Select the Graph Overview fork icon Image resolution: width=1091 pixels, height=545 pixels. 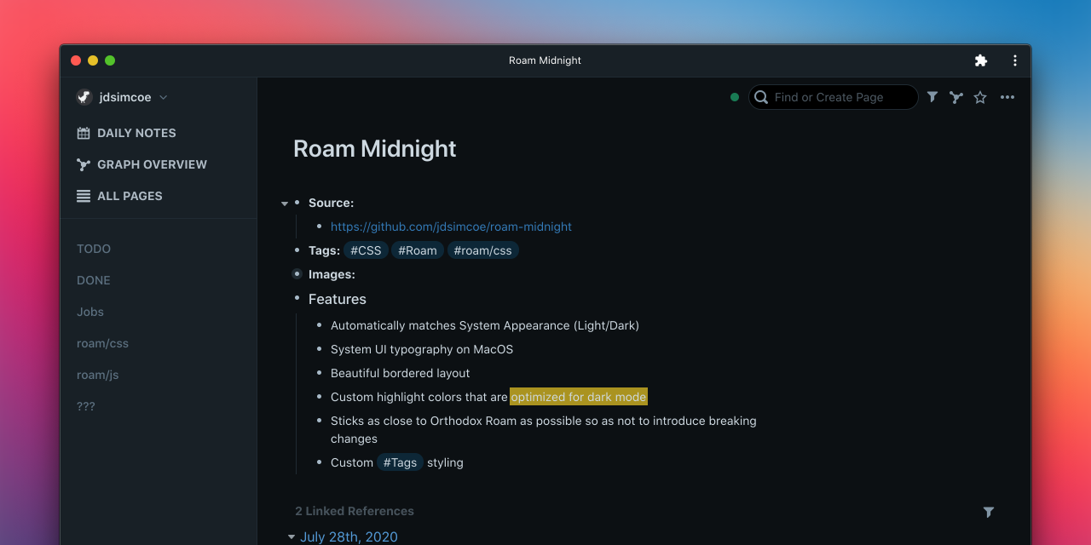83,164
